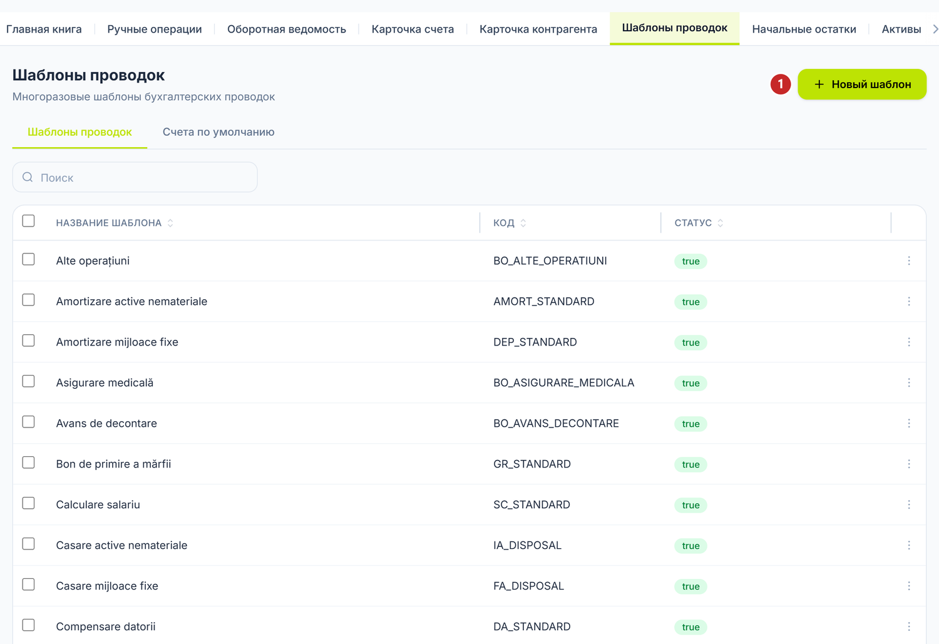Viewport: 939px width, 644px height.
Task: Open Карточка контрагента tab
Action: tap(538, 29)
